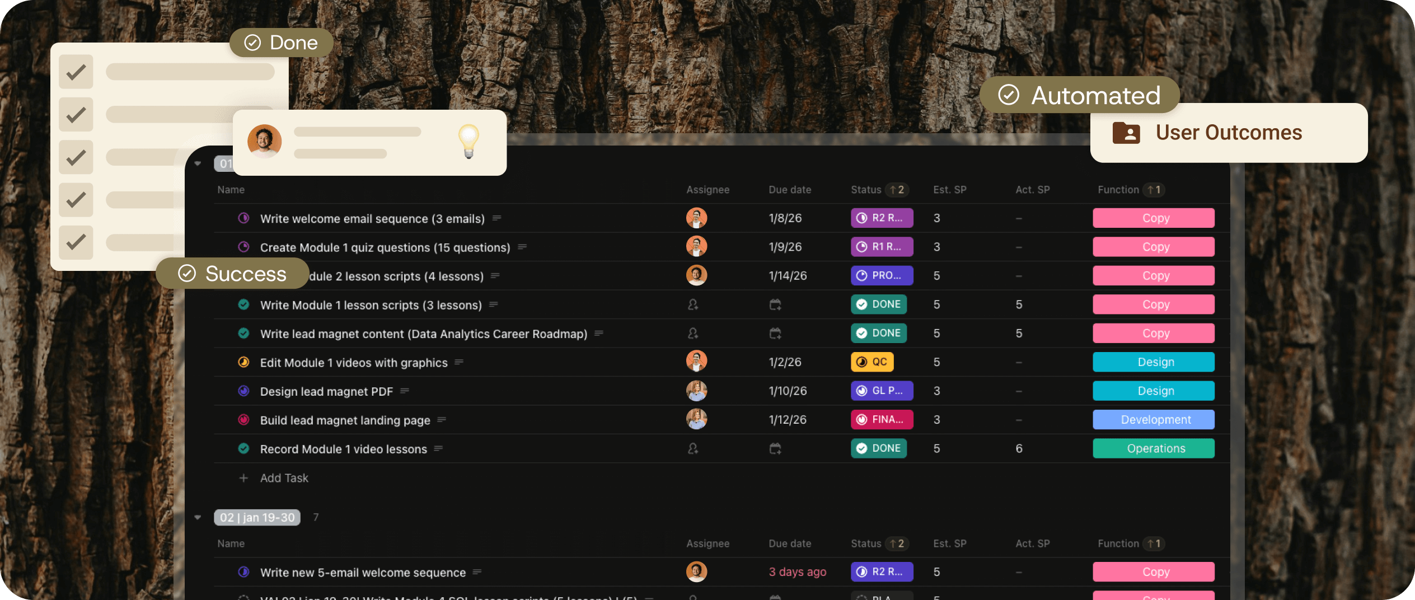Set due date for Write lead magnet content

[775, 334]
